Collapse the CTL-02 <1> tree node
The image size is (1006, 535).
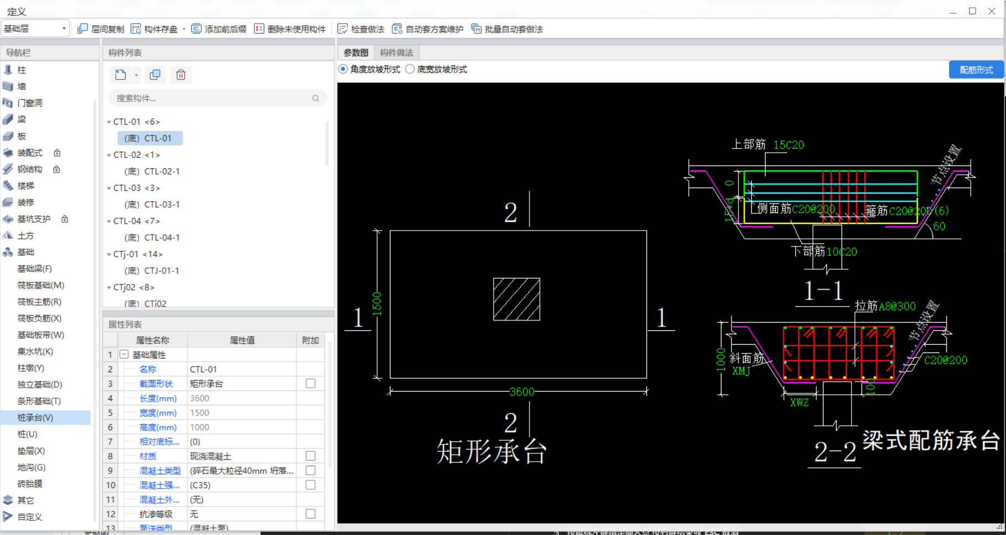(x=109, y=155)
